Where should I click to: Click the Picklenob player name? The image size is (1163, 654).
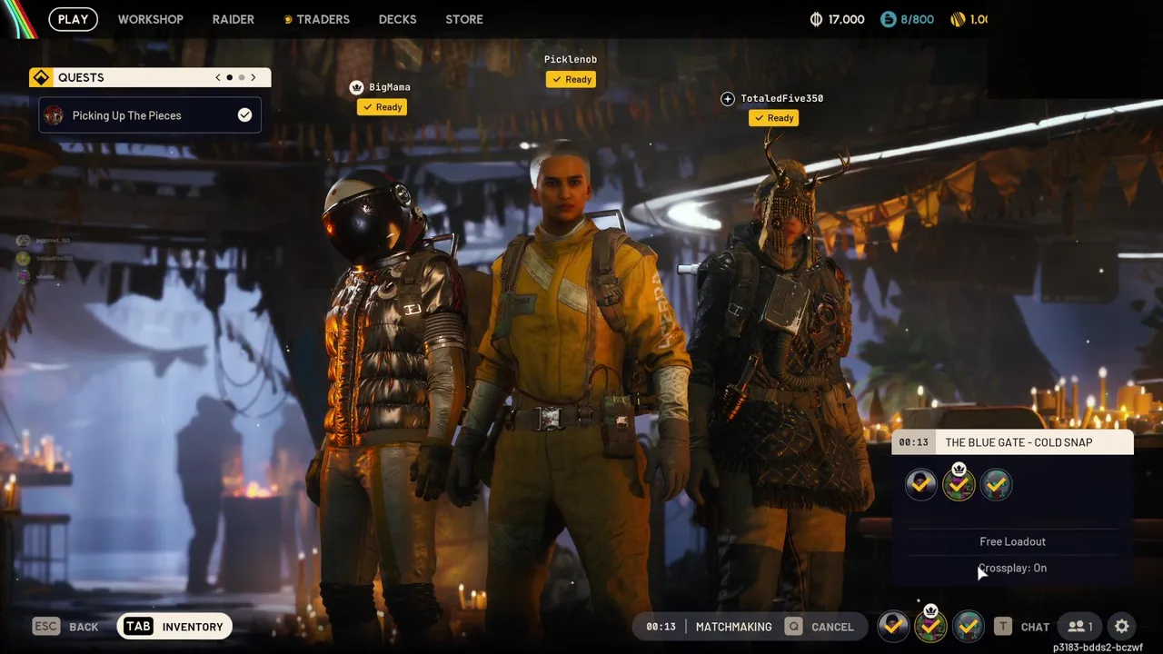(x=571, y=60)
